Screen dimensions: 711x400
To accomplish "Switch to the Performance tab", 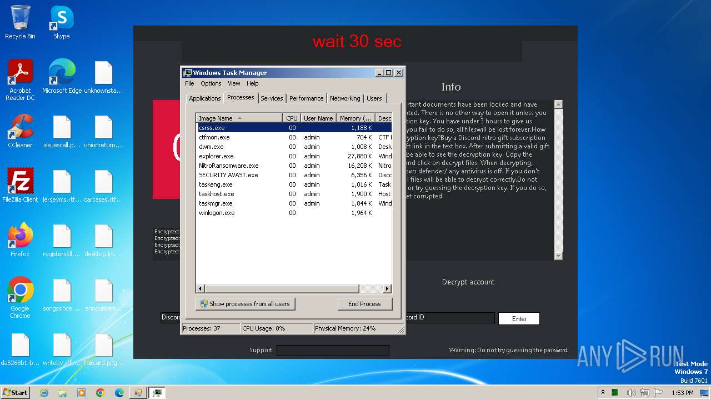I will (x=306, y=98).
